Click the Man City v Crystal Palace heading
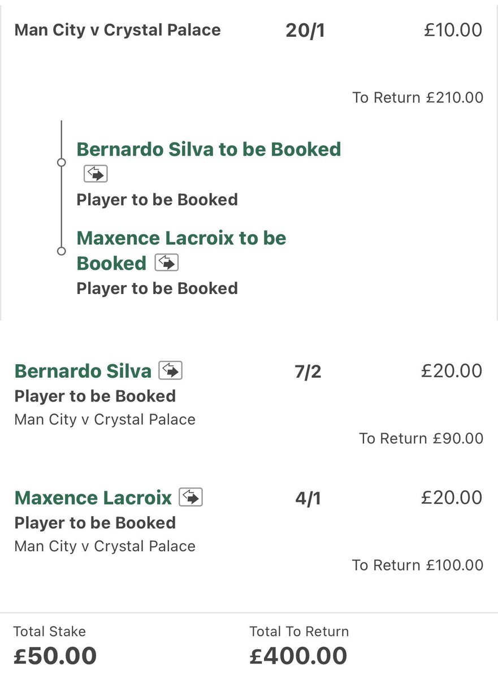 pos(118,30)
